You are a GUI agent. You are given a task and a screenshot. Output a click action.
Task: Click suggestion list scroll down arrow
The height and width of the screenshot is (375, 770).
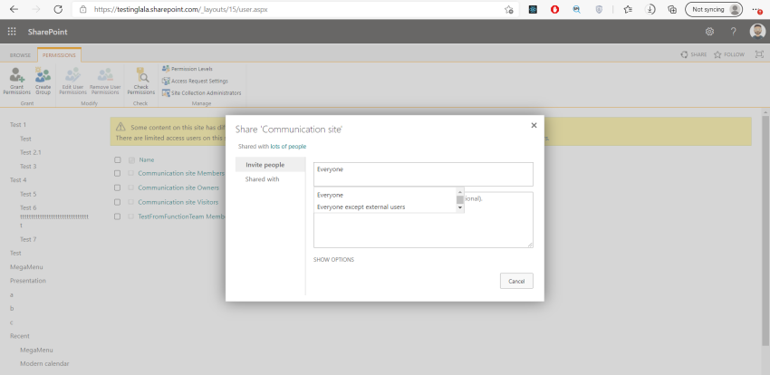tap(460, 208)
